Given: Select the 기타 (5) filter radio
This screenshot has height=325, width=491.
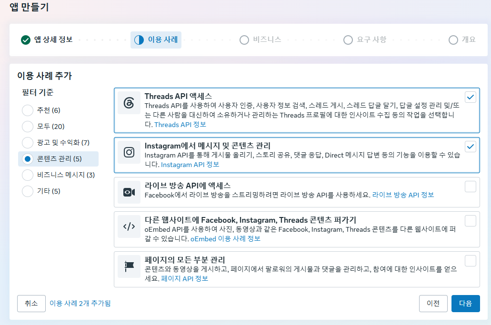Looking at the screenshot, I should coord(28,191).
